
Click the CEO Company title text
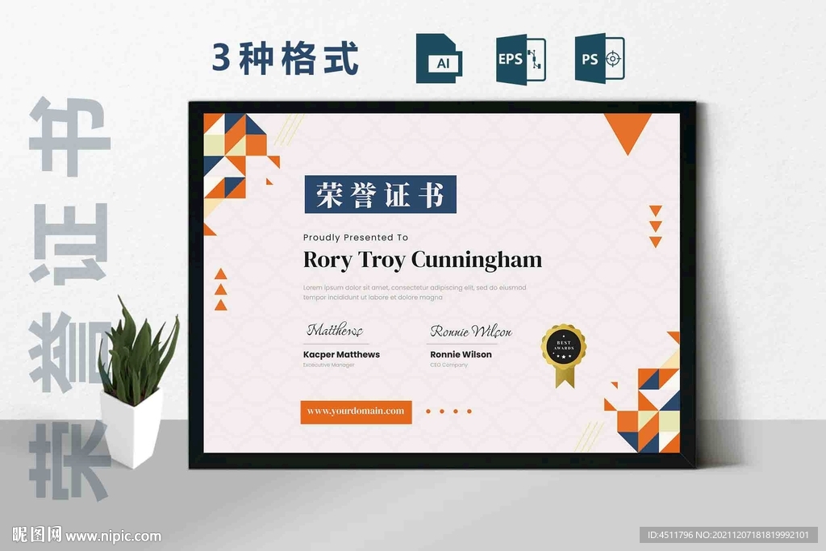[448, 365]
